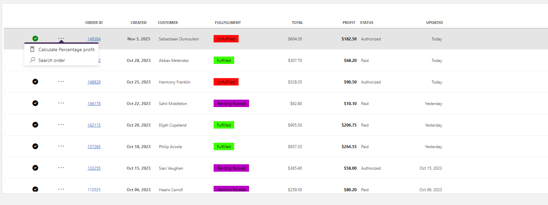Open order 149384 link
Image resolution: width=548 pixels, height=205 pixels.
[94, 39]
